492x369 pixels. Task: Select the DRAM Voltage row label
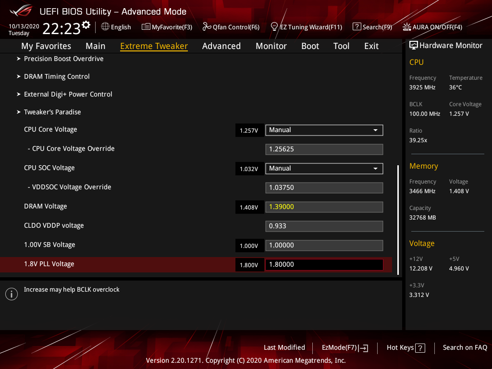coord(46,206)
